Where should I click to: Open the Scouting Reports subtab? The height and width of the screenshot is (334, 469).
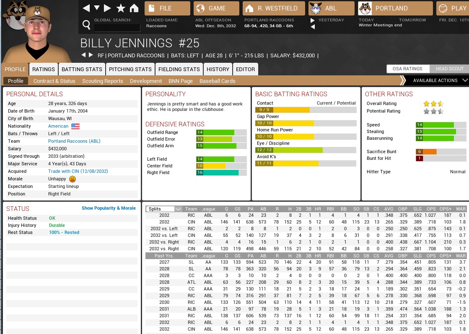[x=102, y=81]
